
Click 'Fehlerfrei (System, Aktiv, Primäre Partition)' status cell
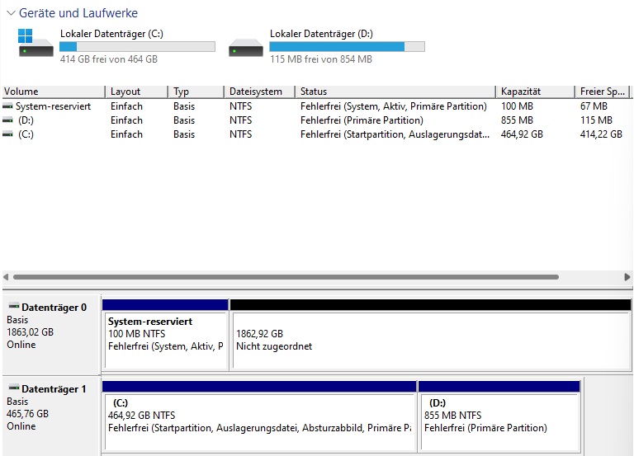[x=394, y=106]
